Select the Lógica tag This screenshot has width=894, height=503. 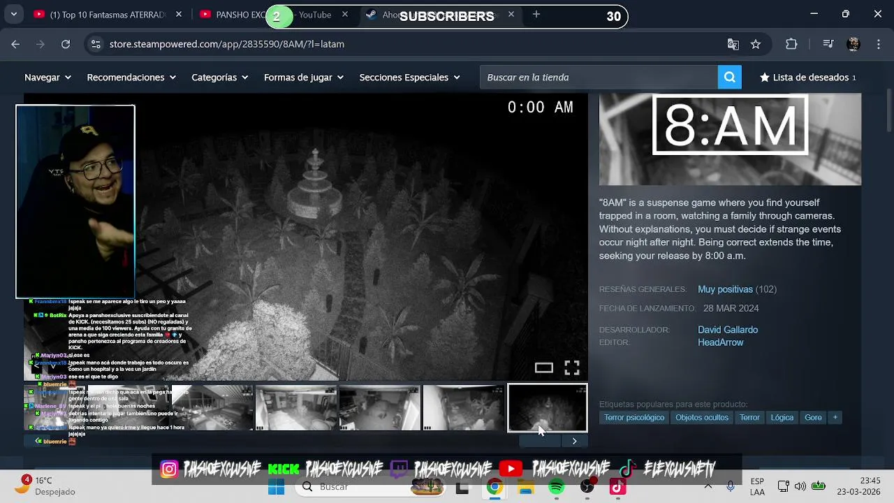point(782,417)
